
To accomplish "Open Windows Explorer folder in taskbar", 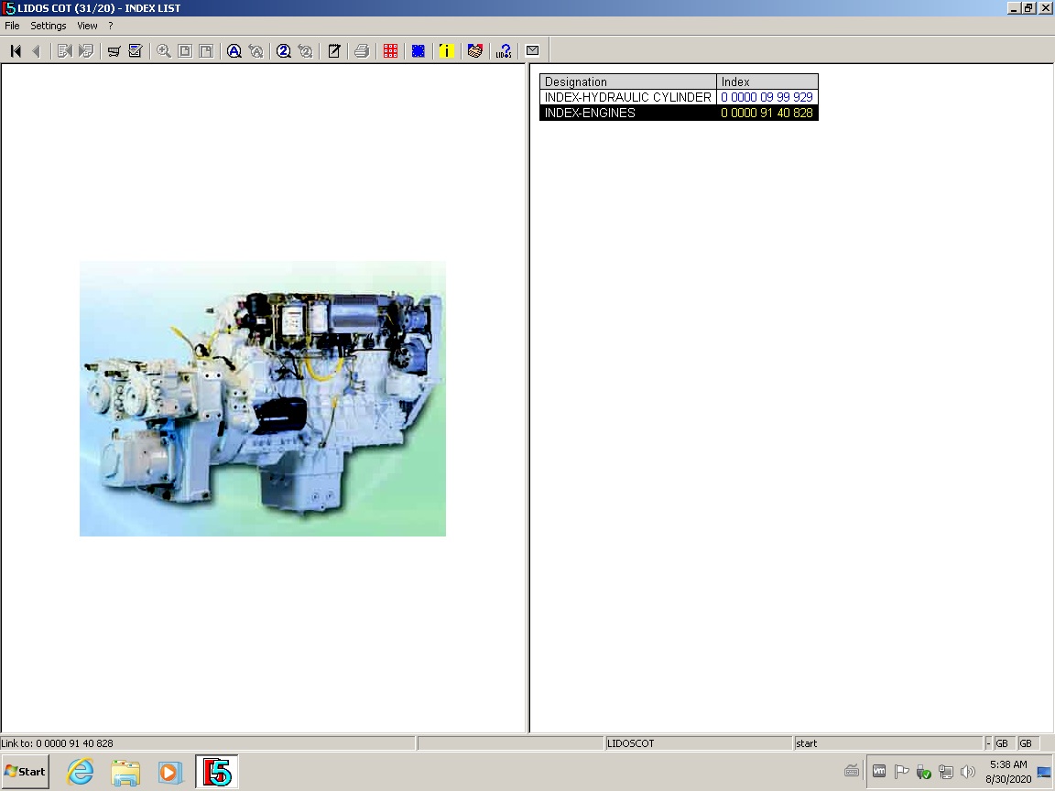I will (x=125, y=772).
